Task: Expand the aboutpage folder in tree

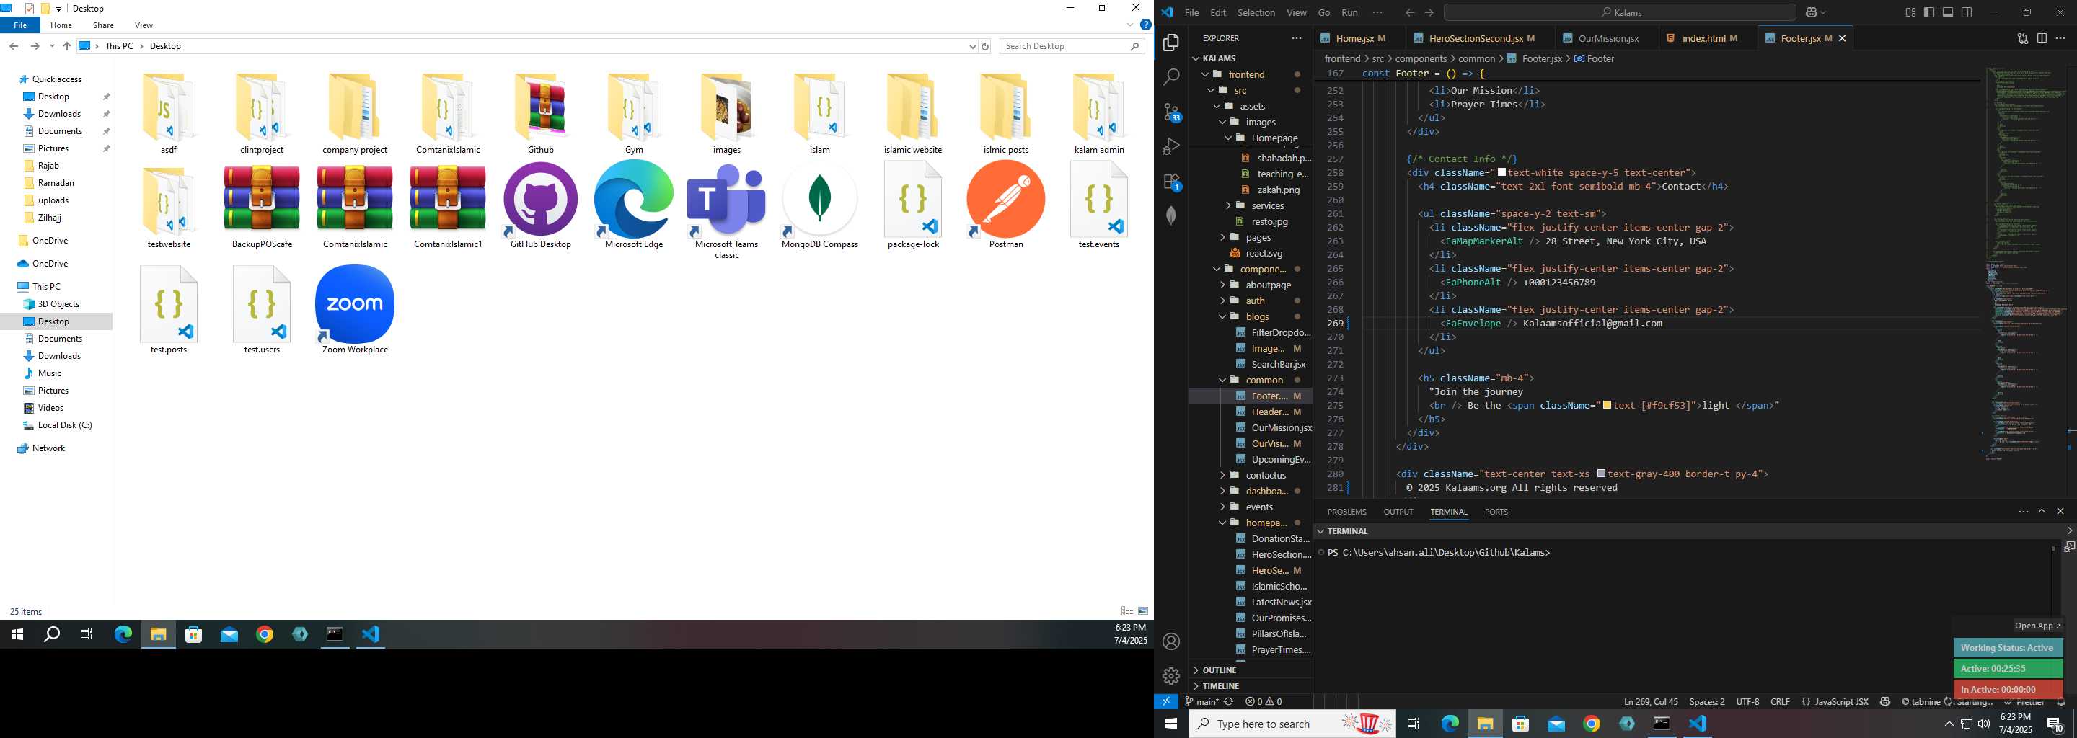Action: pos(1222,285)
